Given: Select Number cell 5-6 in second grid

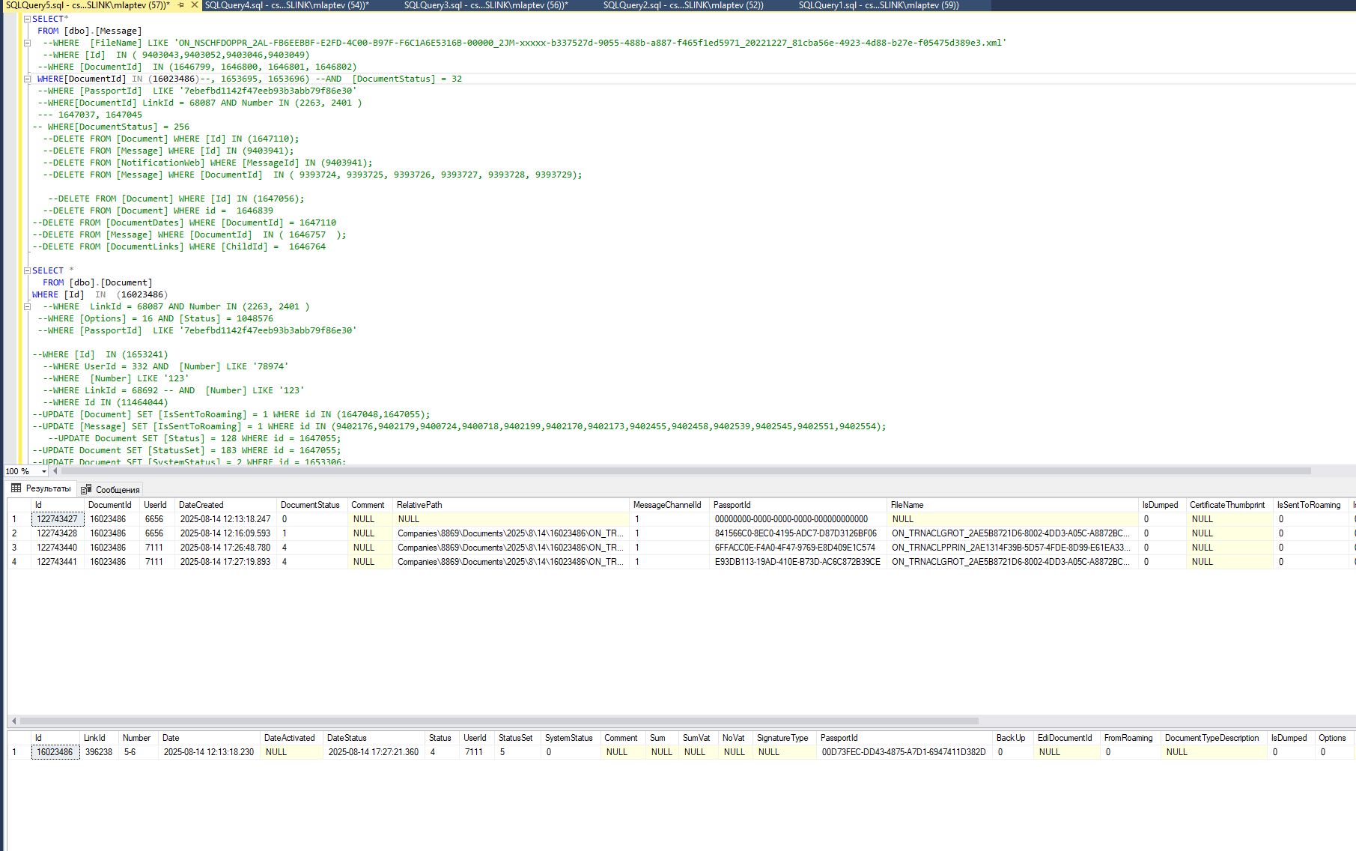Looking at the screenshot, I should pos(139,752).
